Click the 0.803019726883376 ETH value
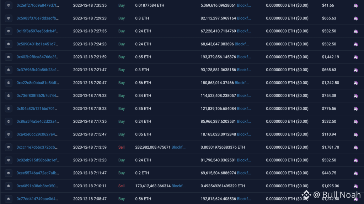The height and width of the screenshot is (204, 364). click(x=223, y=147)
